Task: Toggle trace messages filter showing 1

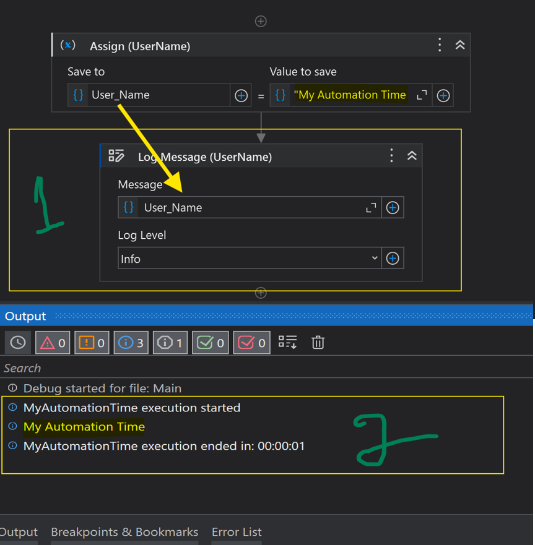Action: click(170, 343)
